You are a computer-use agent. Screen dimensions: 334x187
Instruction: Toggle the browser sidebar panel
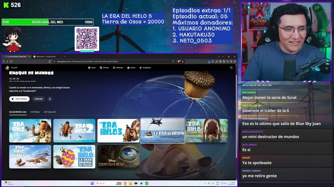click(x=220, y=62)
